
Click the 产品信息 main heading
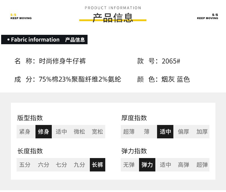(x=113, y=18)
